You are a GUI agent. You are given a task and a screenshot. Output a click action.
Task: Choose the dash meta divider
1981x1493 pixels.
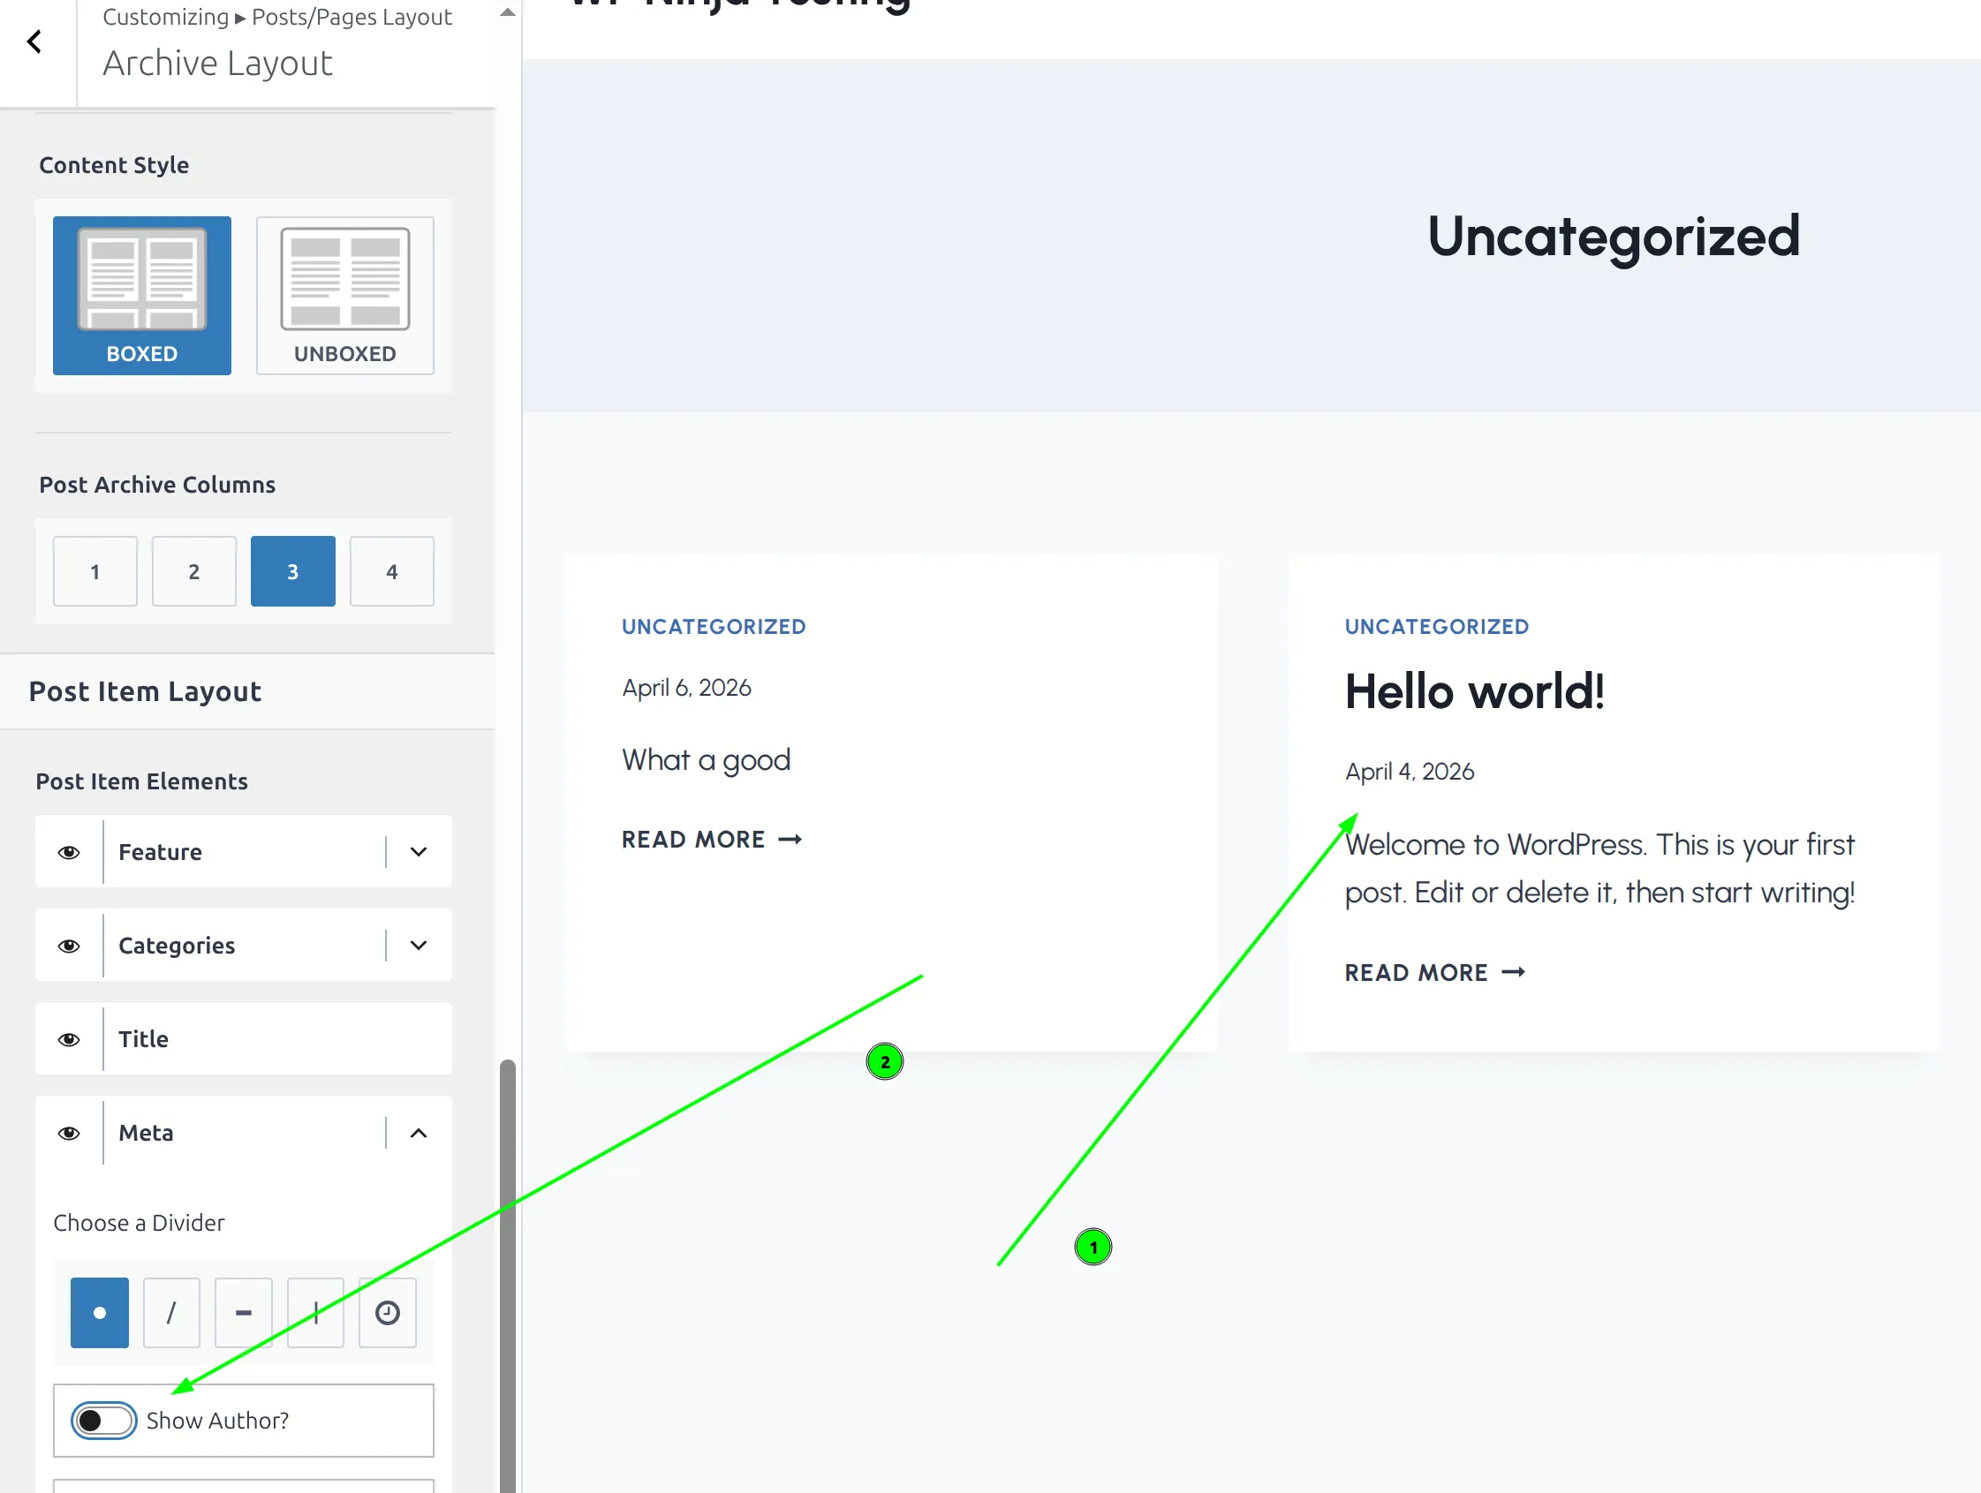(243, 1313)
